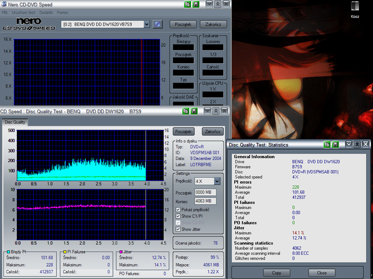Screen dimensions: 373x279
Task: Roll up the Statistics window
Action: coord(357,144)
